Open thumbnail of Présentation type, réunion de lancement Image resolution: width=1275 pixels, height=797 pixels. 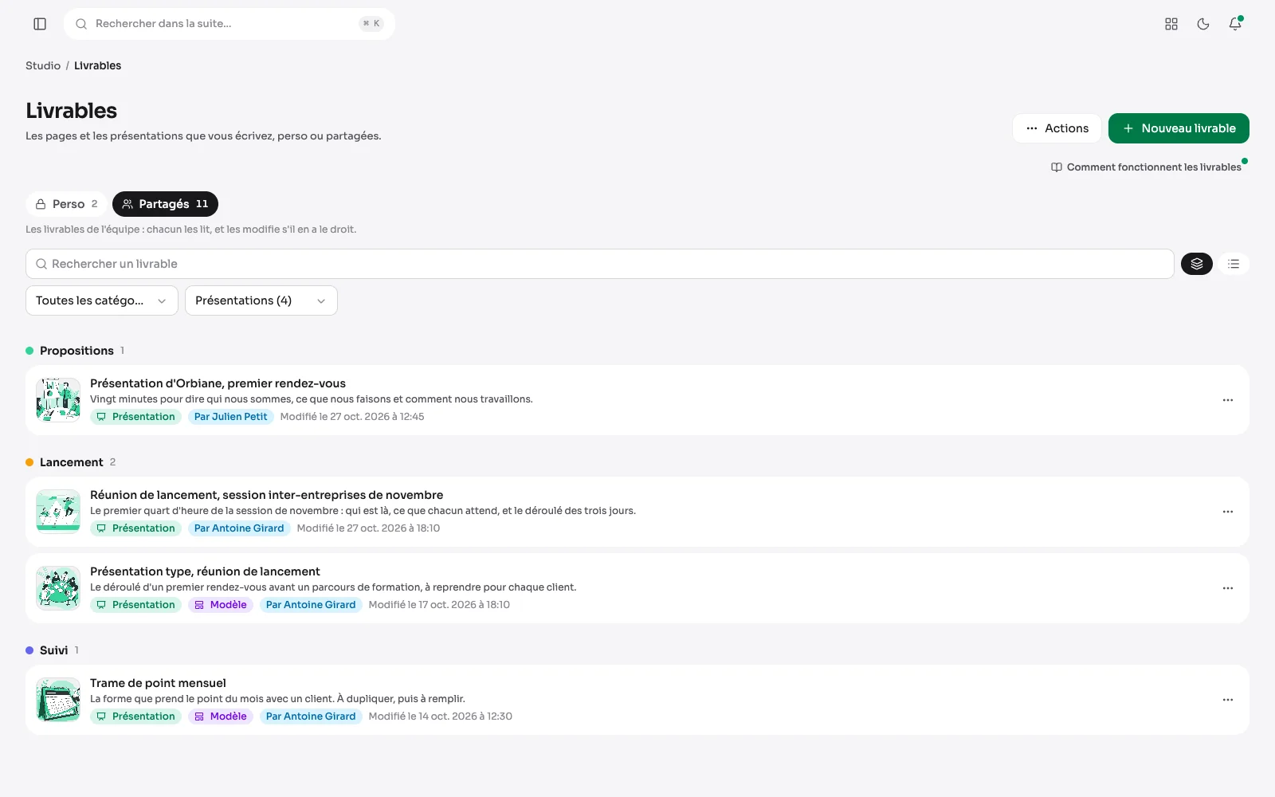(58, 588)
